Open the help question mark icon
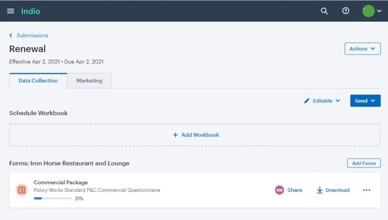Image resolution: width=388 pixels, height=220 pixels. click(346, 11)
